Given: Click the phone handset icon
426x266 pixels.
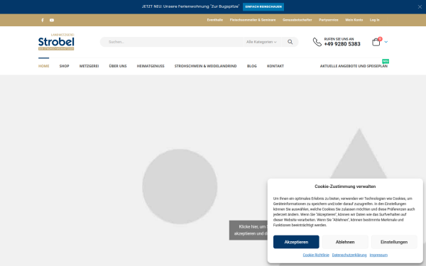Looking at the screenshot, I should click(x=317, y=42).
